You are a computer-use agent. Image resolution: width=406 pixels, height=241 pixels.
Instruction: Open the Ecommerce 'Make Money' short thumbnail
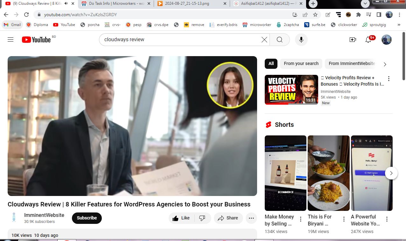(x=285, y=173)
